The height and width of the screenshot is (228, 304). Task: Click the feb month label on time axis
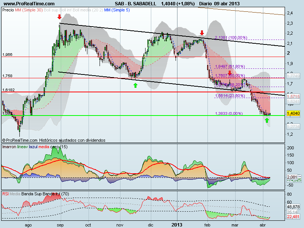(207, 225)
